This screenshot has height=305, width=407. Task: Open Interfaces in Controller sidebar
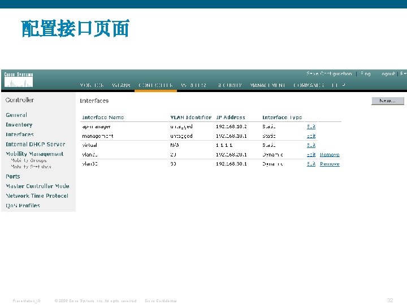tap(20, 134)
